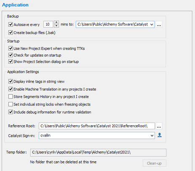Image resolution: width=195 pixels, height=171 pixels.
Task: Increase autosave minutes with up arrow
Action: pyautogui.click(x=56, y=22)
